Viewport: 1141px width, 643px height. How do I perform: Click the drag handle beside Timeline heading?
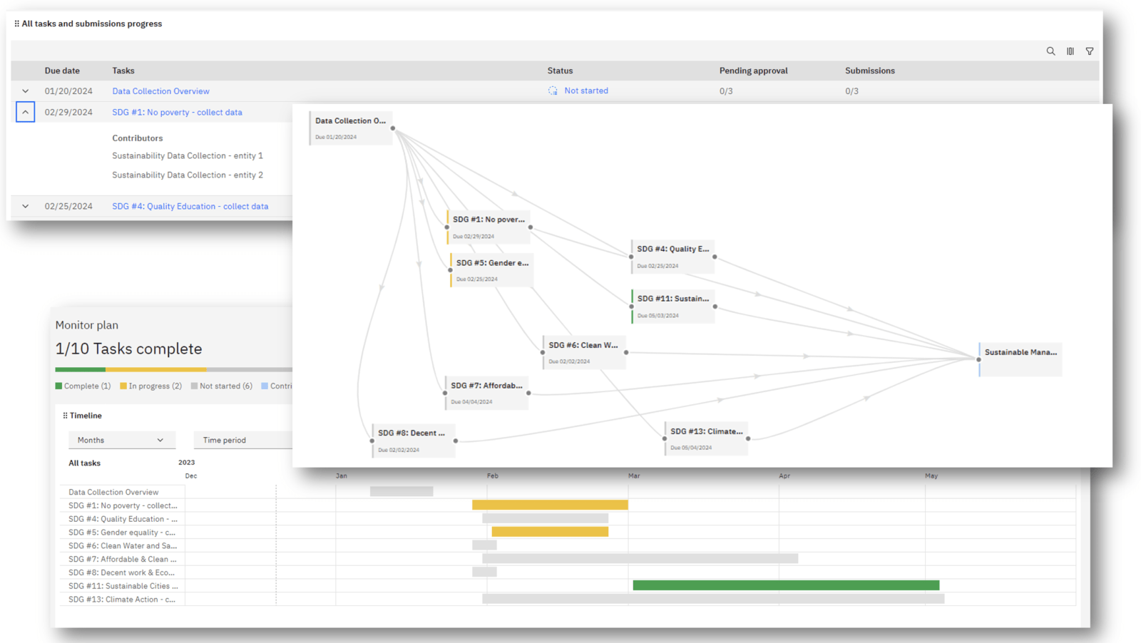point(65,416)
